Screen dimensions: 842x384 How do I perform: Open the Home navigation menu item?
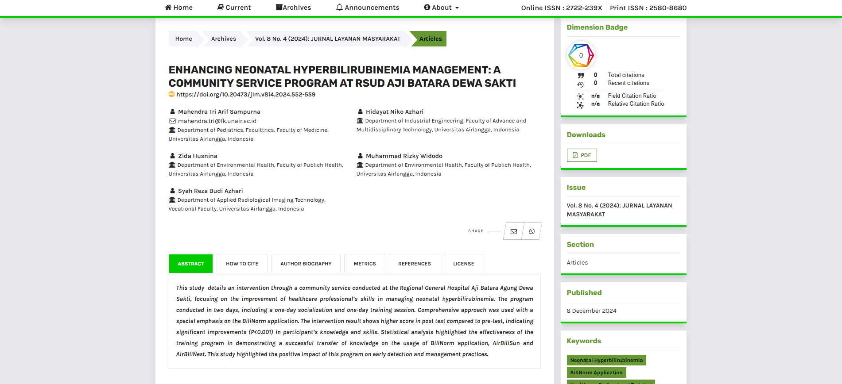tap(178, 8)
